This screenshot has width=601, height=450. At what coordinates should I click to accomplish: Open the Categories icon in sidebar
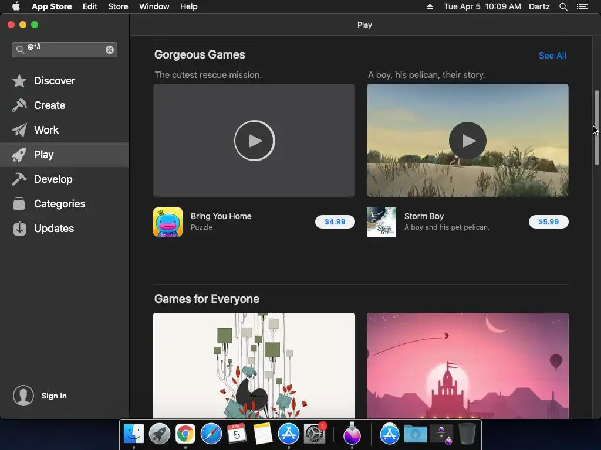19,203
